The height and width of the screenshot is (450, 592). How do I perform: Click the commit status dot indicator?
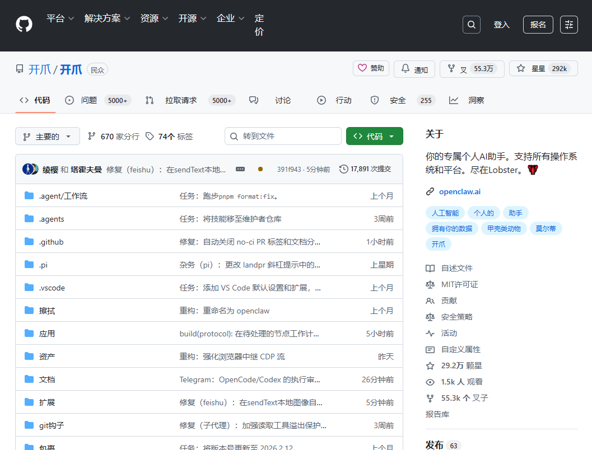click(x=260, y=169)
